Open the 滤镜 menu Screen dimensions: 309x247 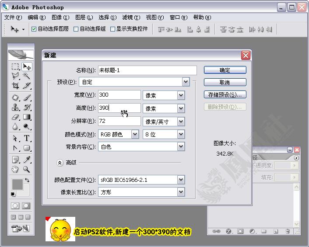coord(131,17)
